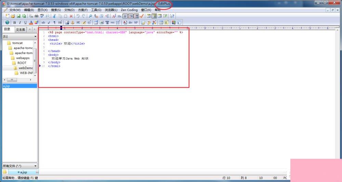Click the 行 10 status bar entry
342x182 pixels.
(x=226, y=178)
